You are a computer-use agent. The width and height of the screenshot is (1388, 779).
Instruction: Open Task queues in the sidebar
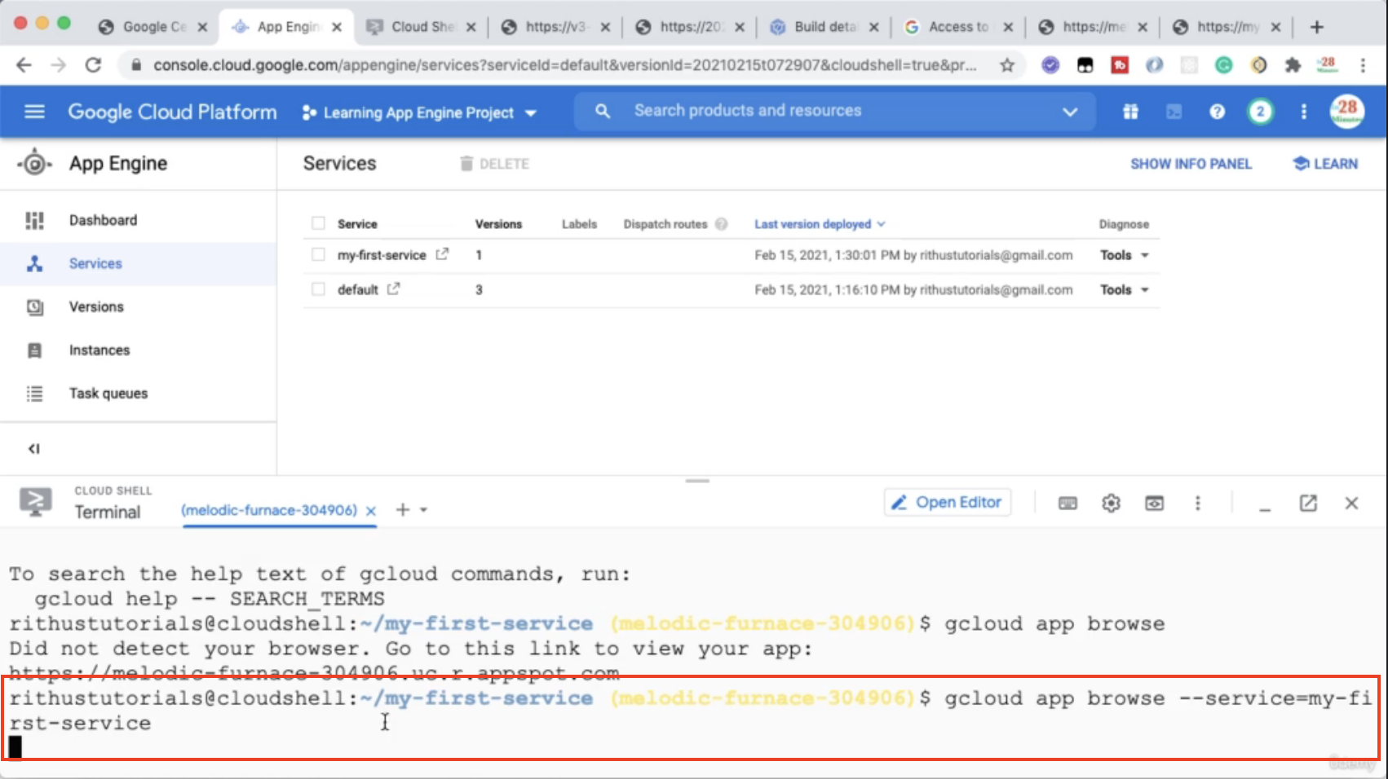tap(139, 393)
